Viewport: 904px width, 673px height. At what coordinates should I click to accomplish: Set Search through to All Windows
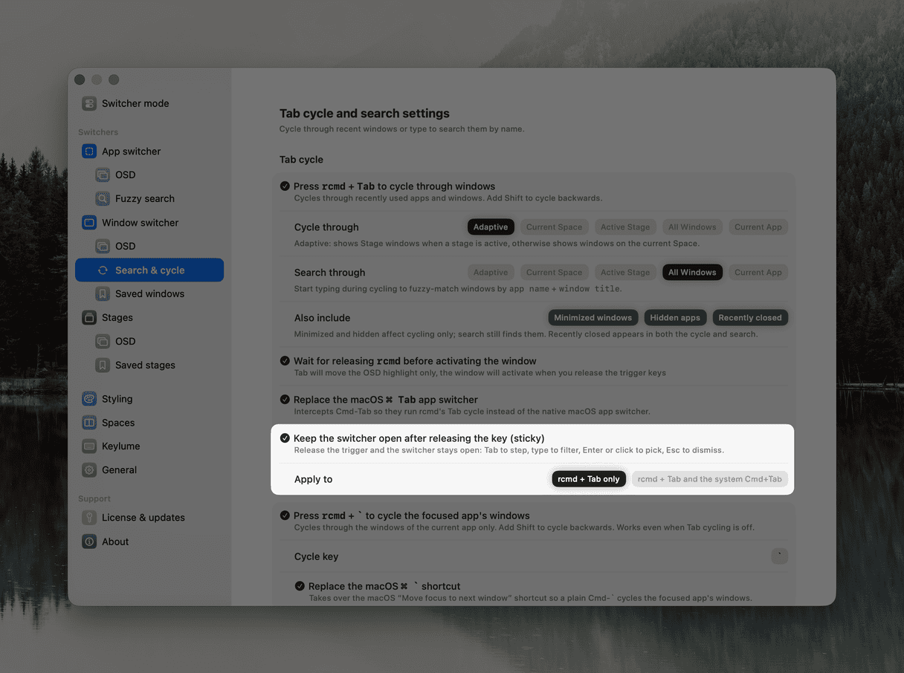click(692, 273)
